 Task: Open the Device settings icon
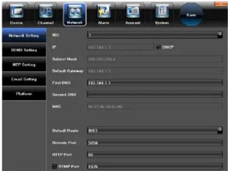(x=17, y=14)
